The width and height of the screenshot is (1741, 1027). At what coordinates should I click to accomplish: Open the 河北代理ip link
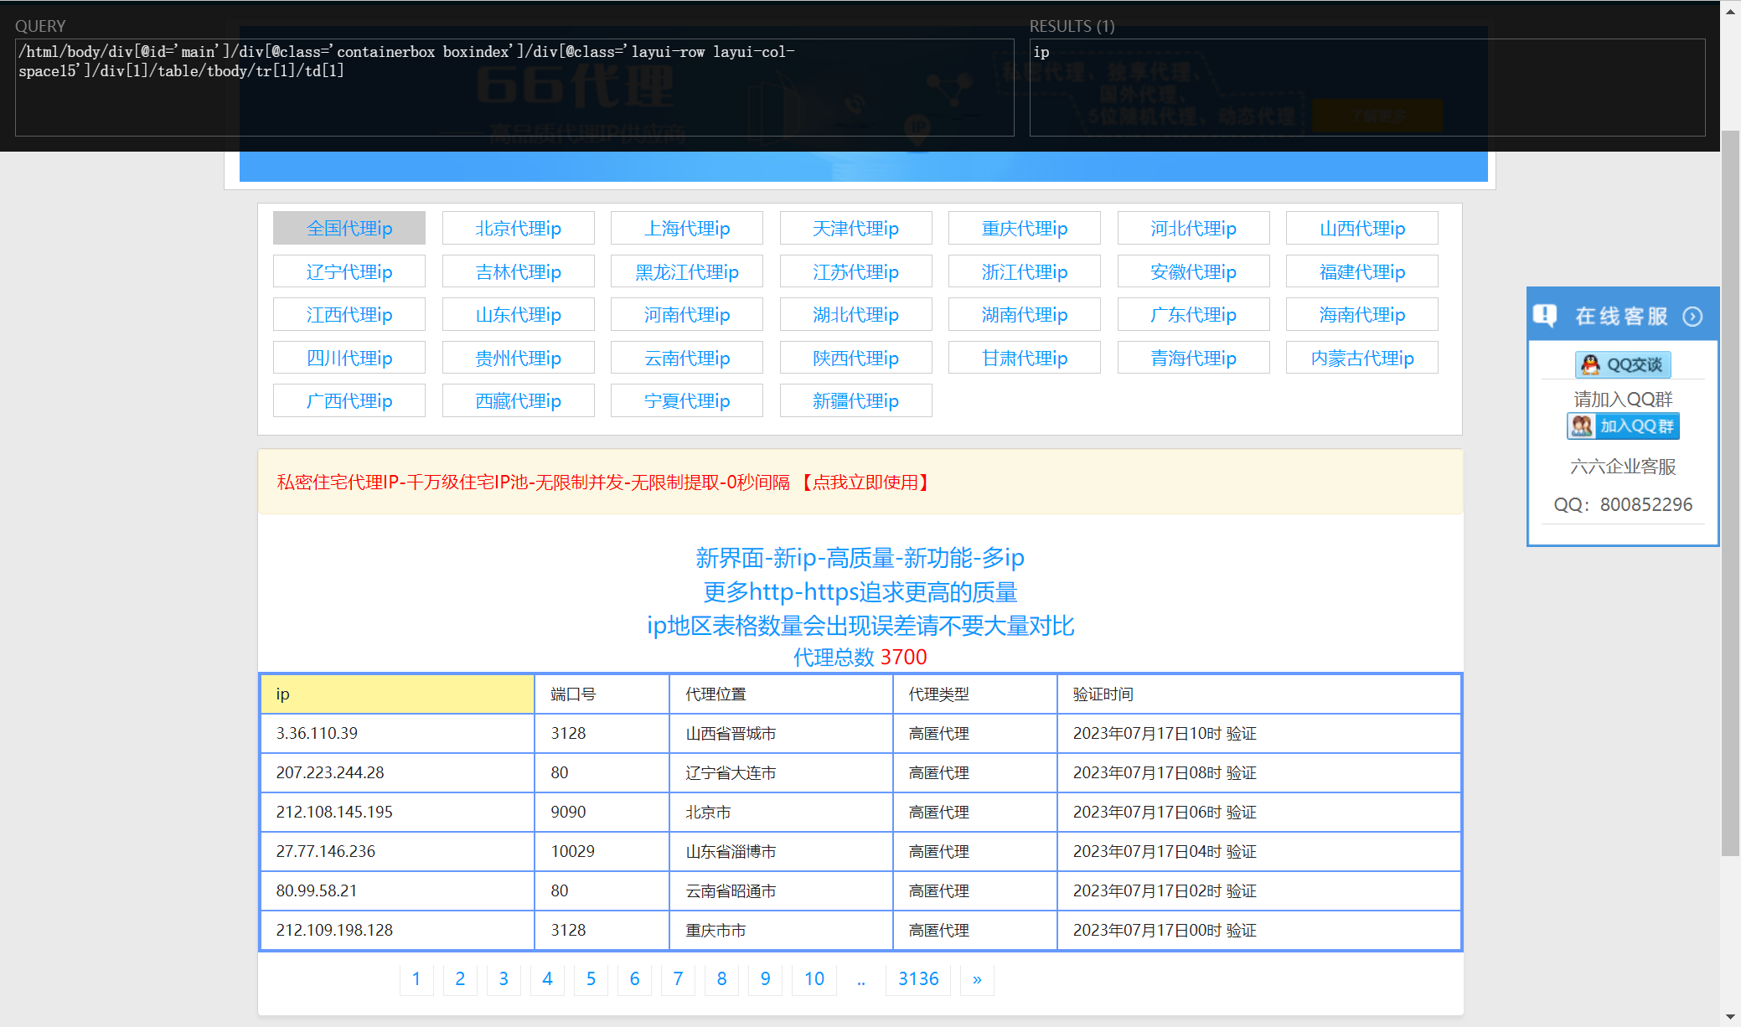1193,228
